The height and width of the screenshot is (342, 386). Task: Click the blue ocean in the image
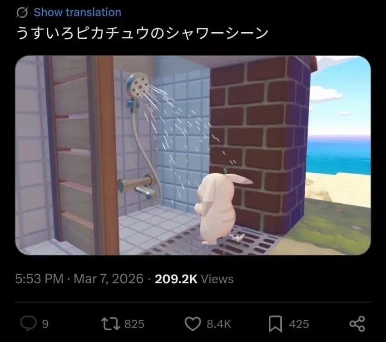[x=339, y=156]
